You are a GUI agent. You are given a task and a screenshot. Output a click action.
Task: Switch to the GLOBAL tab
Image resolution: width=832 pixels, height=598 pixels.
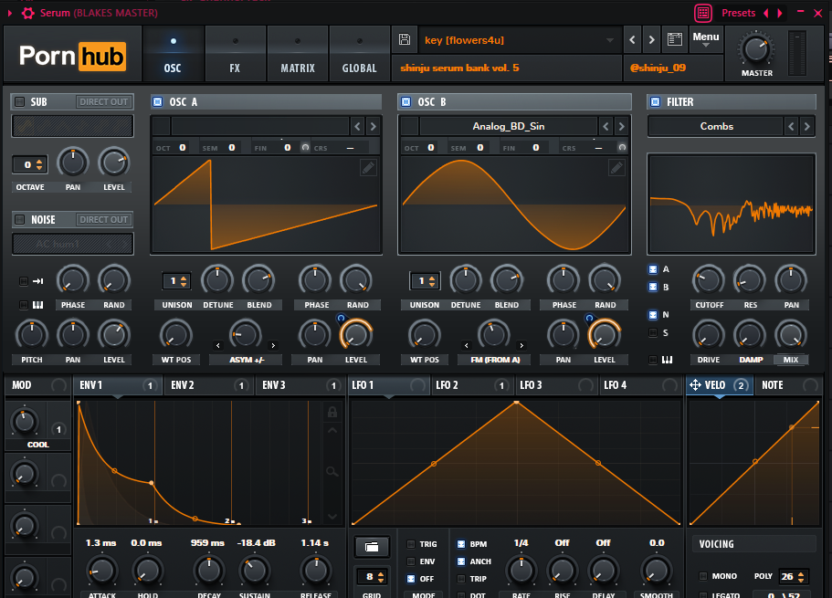click(x=359, y=54)
